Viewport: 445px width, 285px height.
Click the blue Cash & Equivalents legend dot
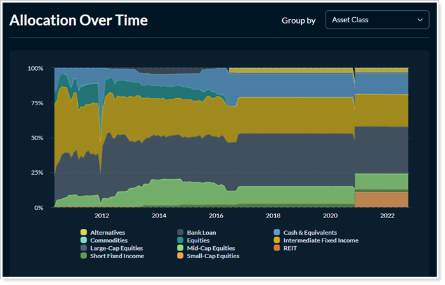tap(276, 233)
